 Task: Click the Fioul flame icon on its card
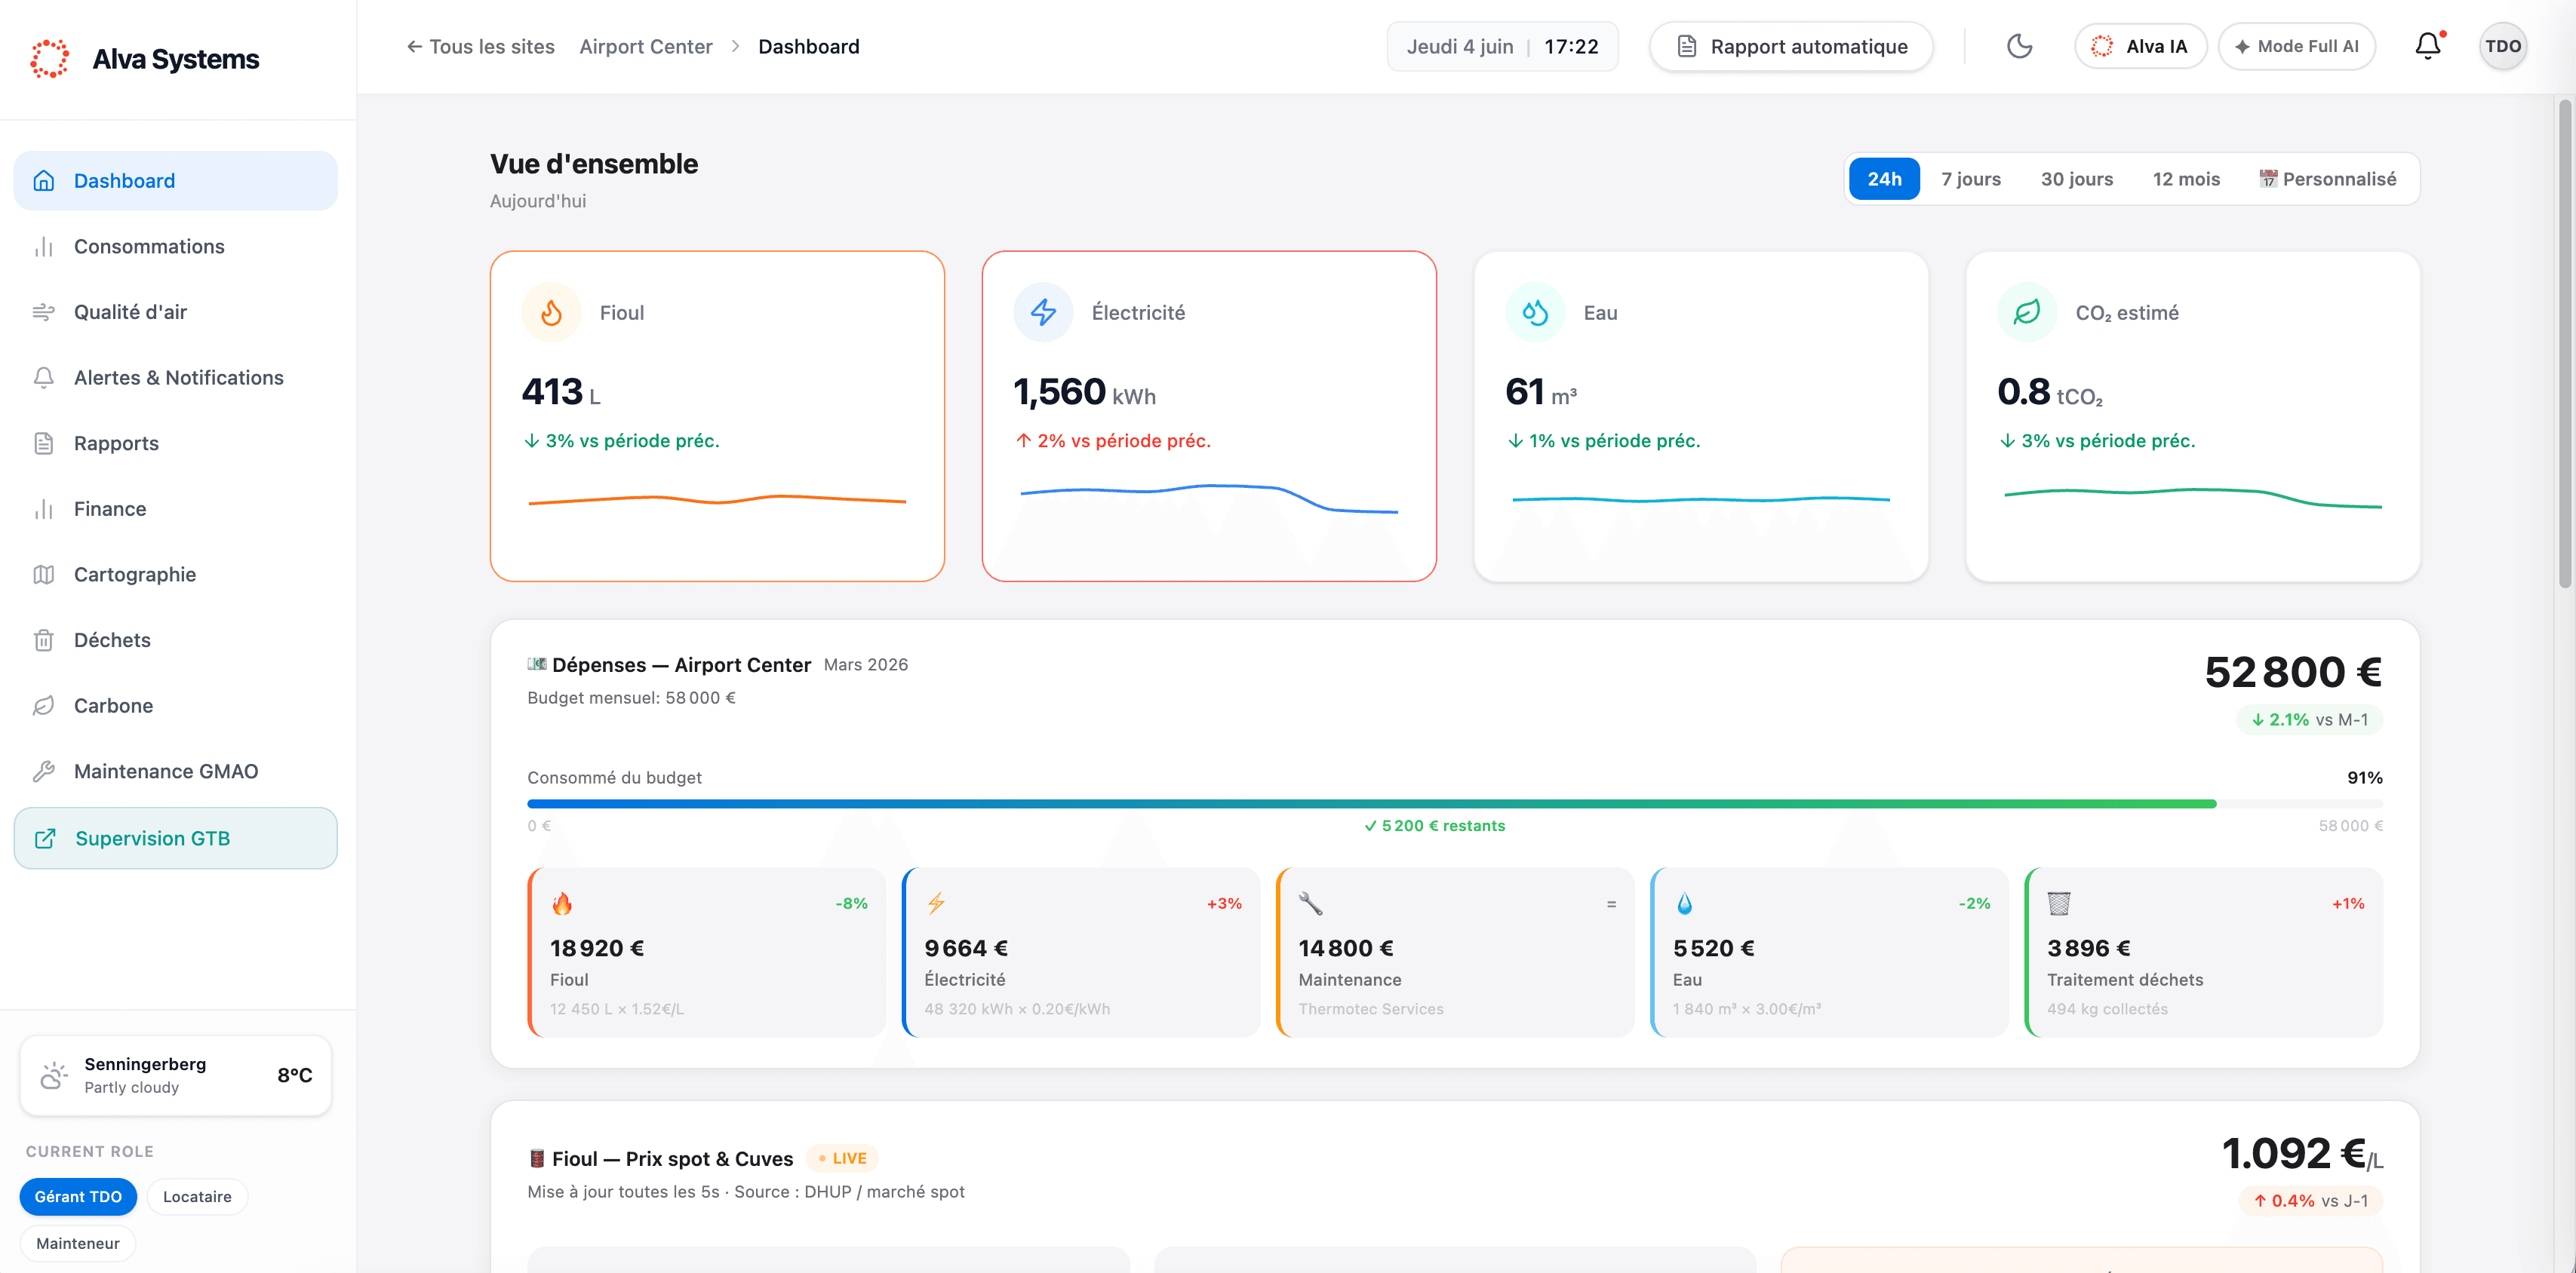coord(551,313)
